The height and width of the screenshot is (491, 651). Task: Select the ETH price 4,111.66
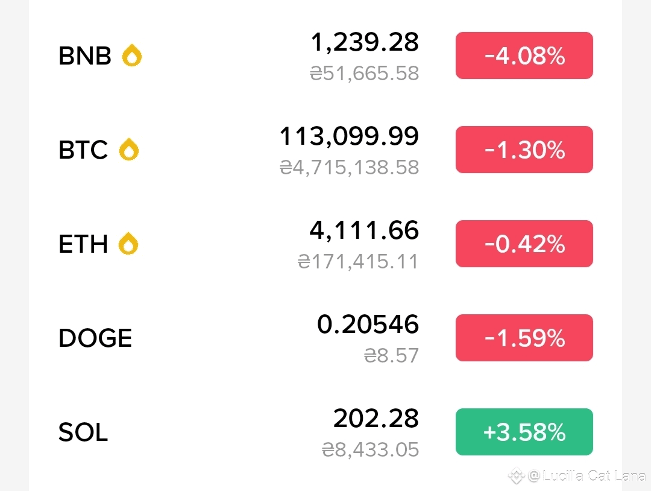[364, 230]
